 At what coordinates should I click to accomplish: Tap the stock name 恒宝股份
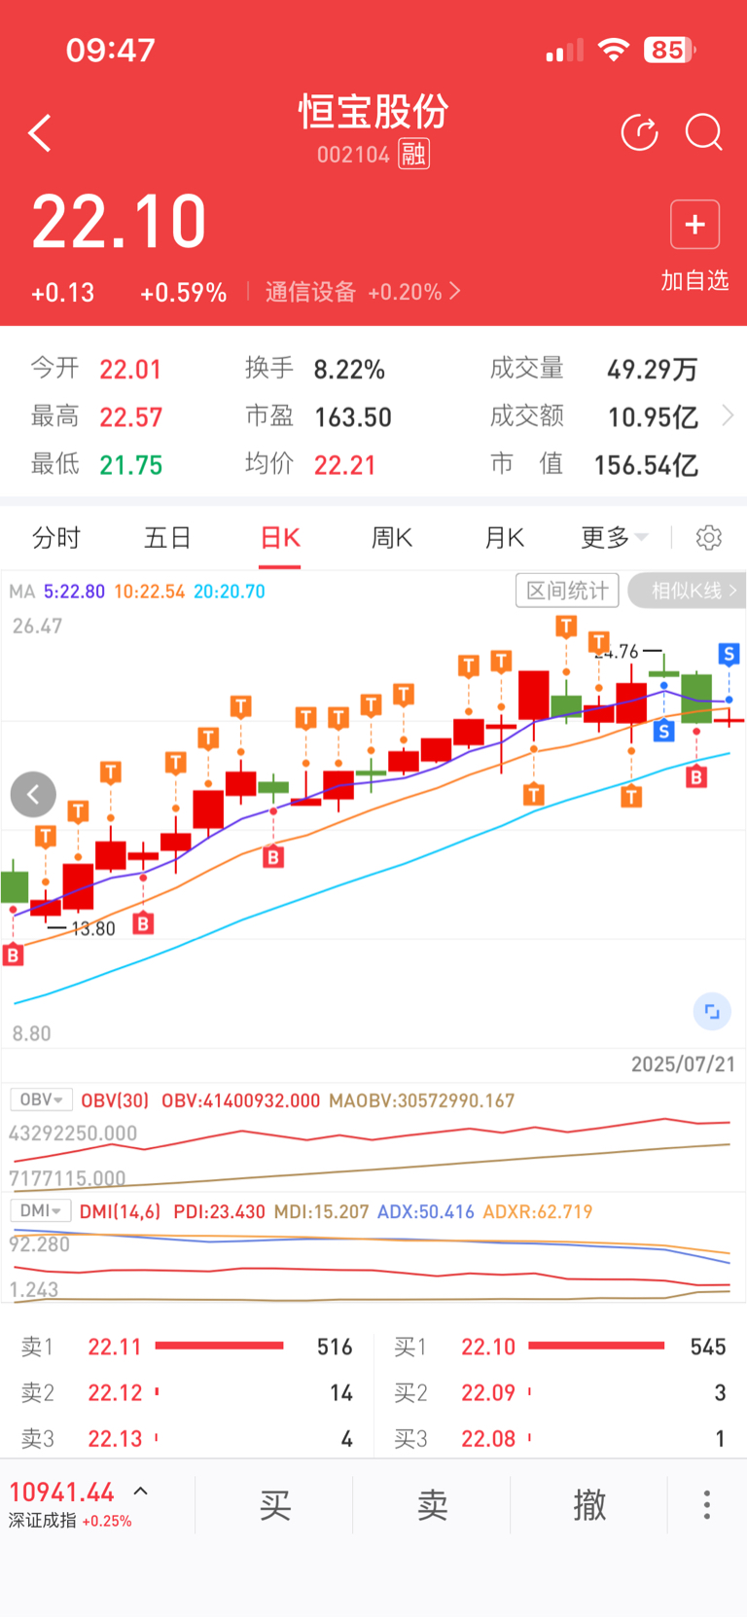pyautogui.click(x=373, y=112)
